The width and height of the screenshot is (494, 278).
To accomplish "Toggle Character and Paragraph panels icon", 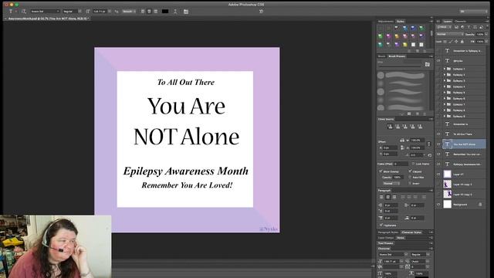I will click(x=186, y=12).
